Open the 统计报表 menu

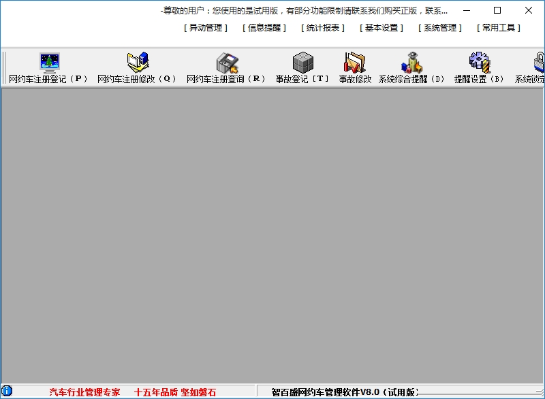pyautogui.click(x=323, y=28)
